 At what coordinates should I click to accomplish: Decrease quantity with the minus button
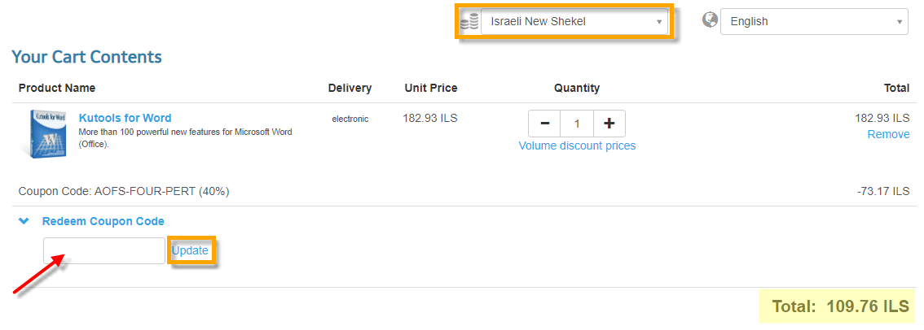tap(544, 124)
